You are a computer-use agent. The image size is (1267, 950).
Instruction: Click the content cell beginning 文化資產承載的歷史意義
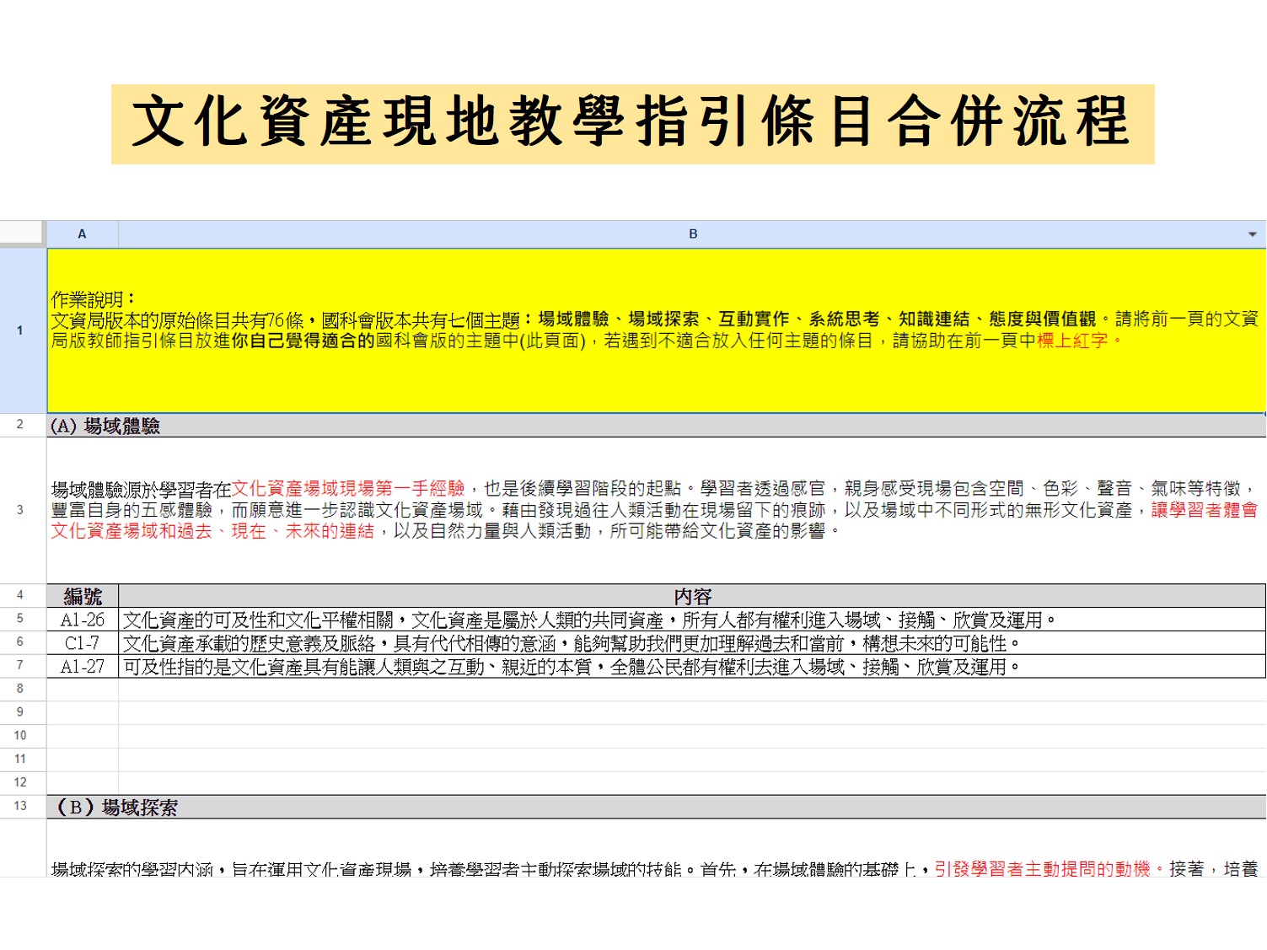[692, 643]
